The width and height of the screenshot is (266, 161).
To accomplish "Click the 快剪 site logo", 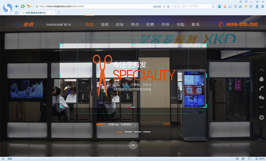I will pos(24,25).
